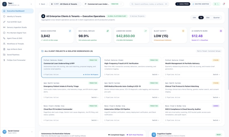Image resolution: width=229 pixels, height=137 pixels.
Task: Collapse the sidebar with the chevron
Action: pyautogui.click(x=31, y=4)
